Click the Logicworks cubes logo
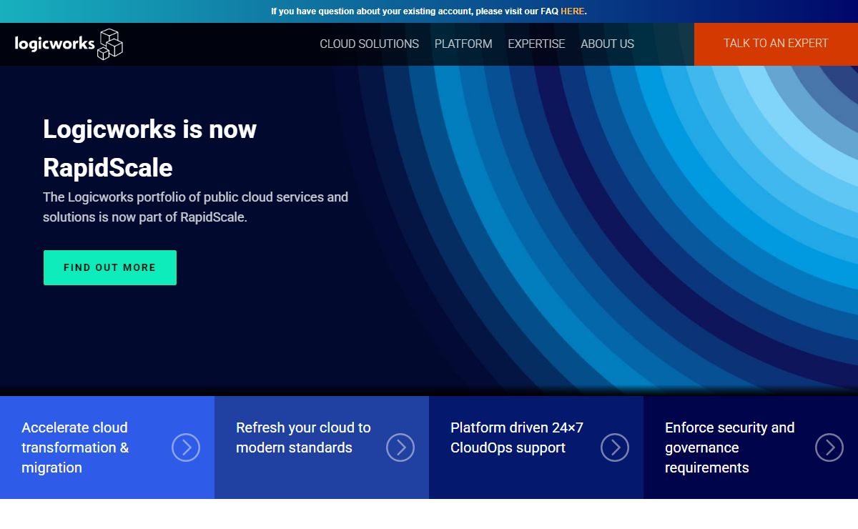 pyautogui.click(x=69, y=44)
